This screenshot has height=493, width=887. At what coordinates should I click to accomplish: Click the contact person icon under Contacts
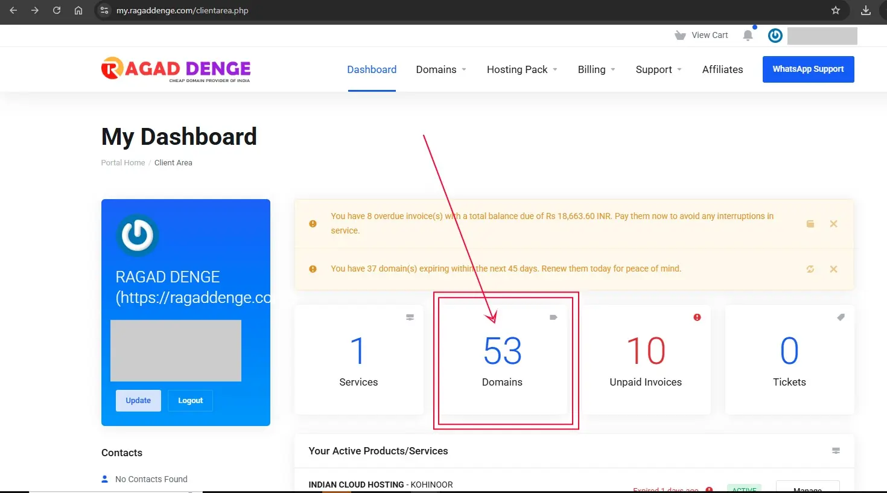coord(105,479)
